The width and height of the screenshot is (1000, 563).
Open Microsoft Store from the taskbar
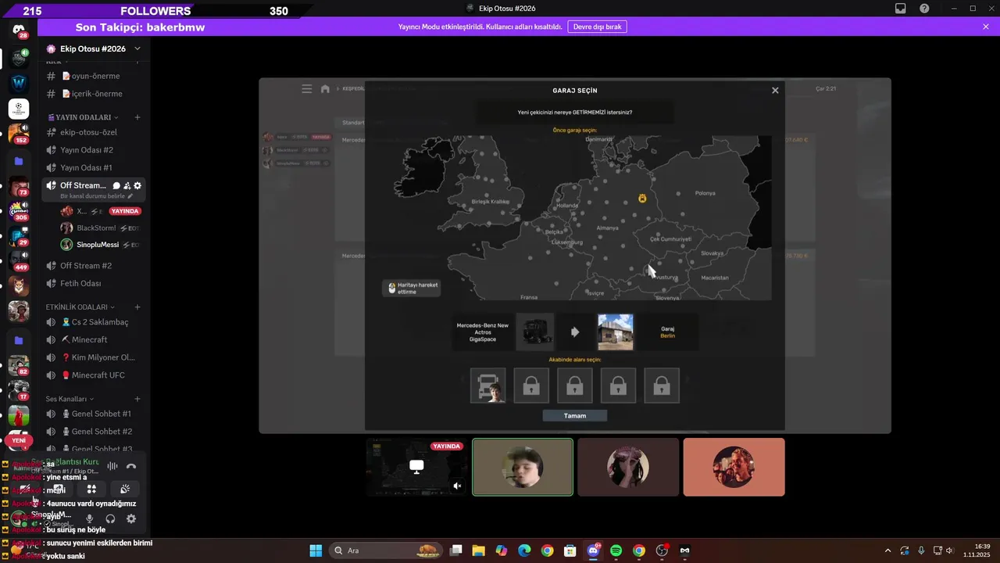[570, 550]
